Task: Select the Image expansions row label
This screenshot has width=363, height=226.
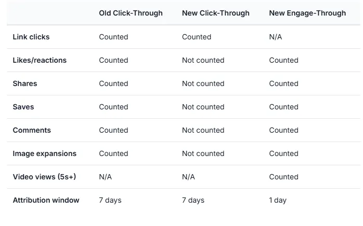Action: [x=44, y=153]
